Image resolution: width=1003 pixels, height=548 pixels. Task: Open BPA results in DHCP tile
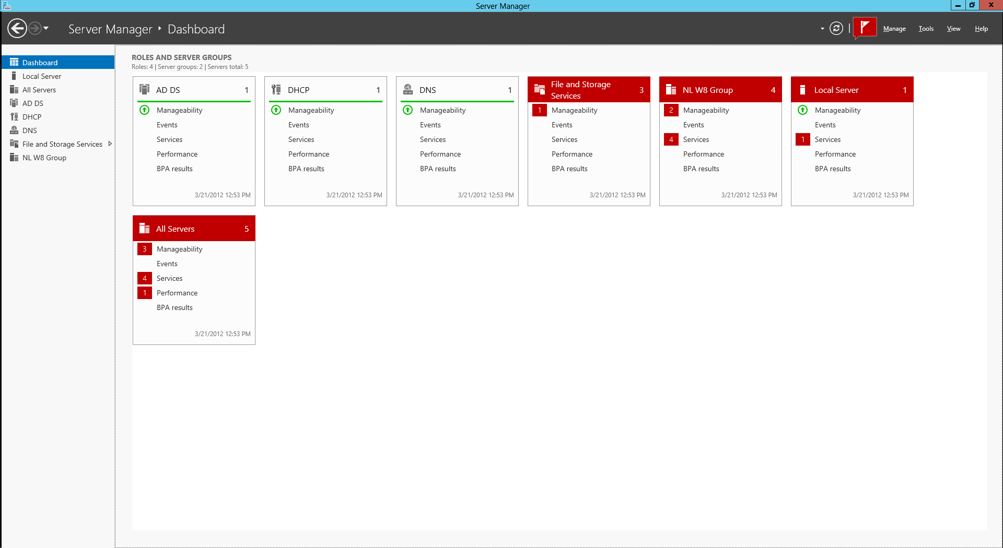click(x=306, y=169)
